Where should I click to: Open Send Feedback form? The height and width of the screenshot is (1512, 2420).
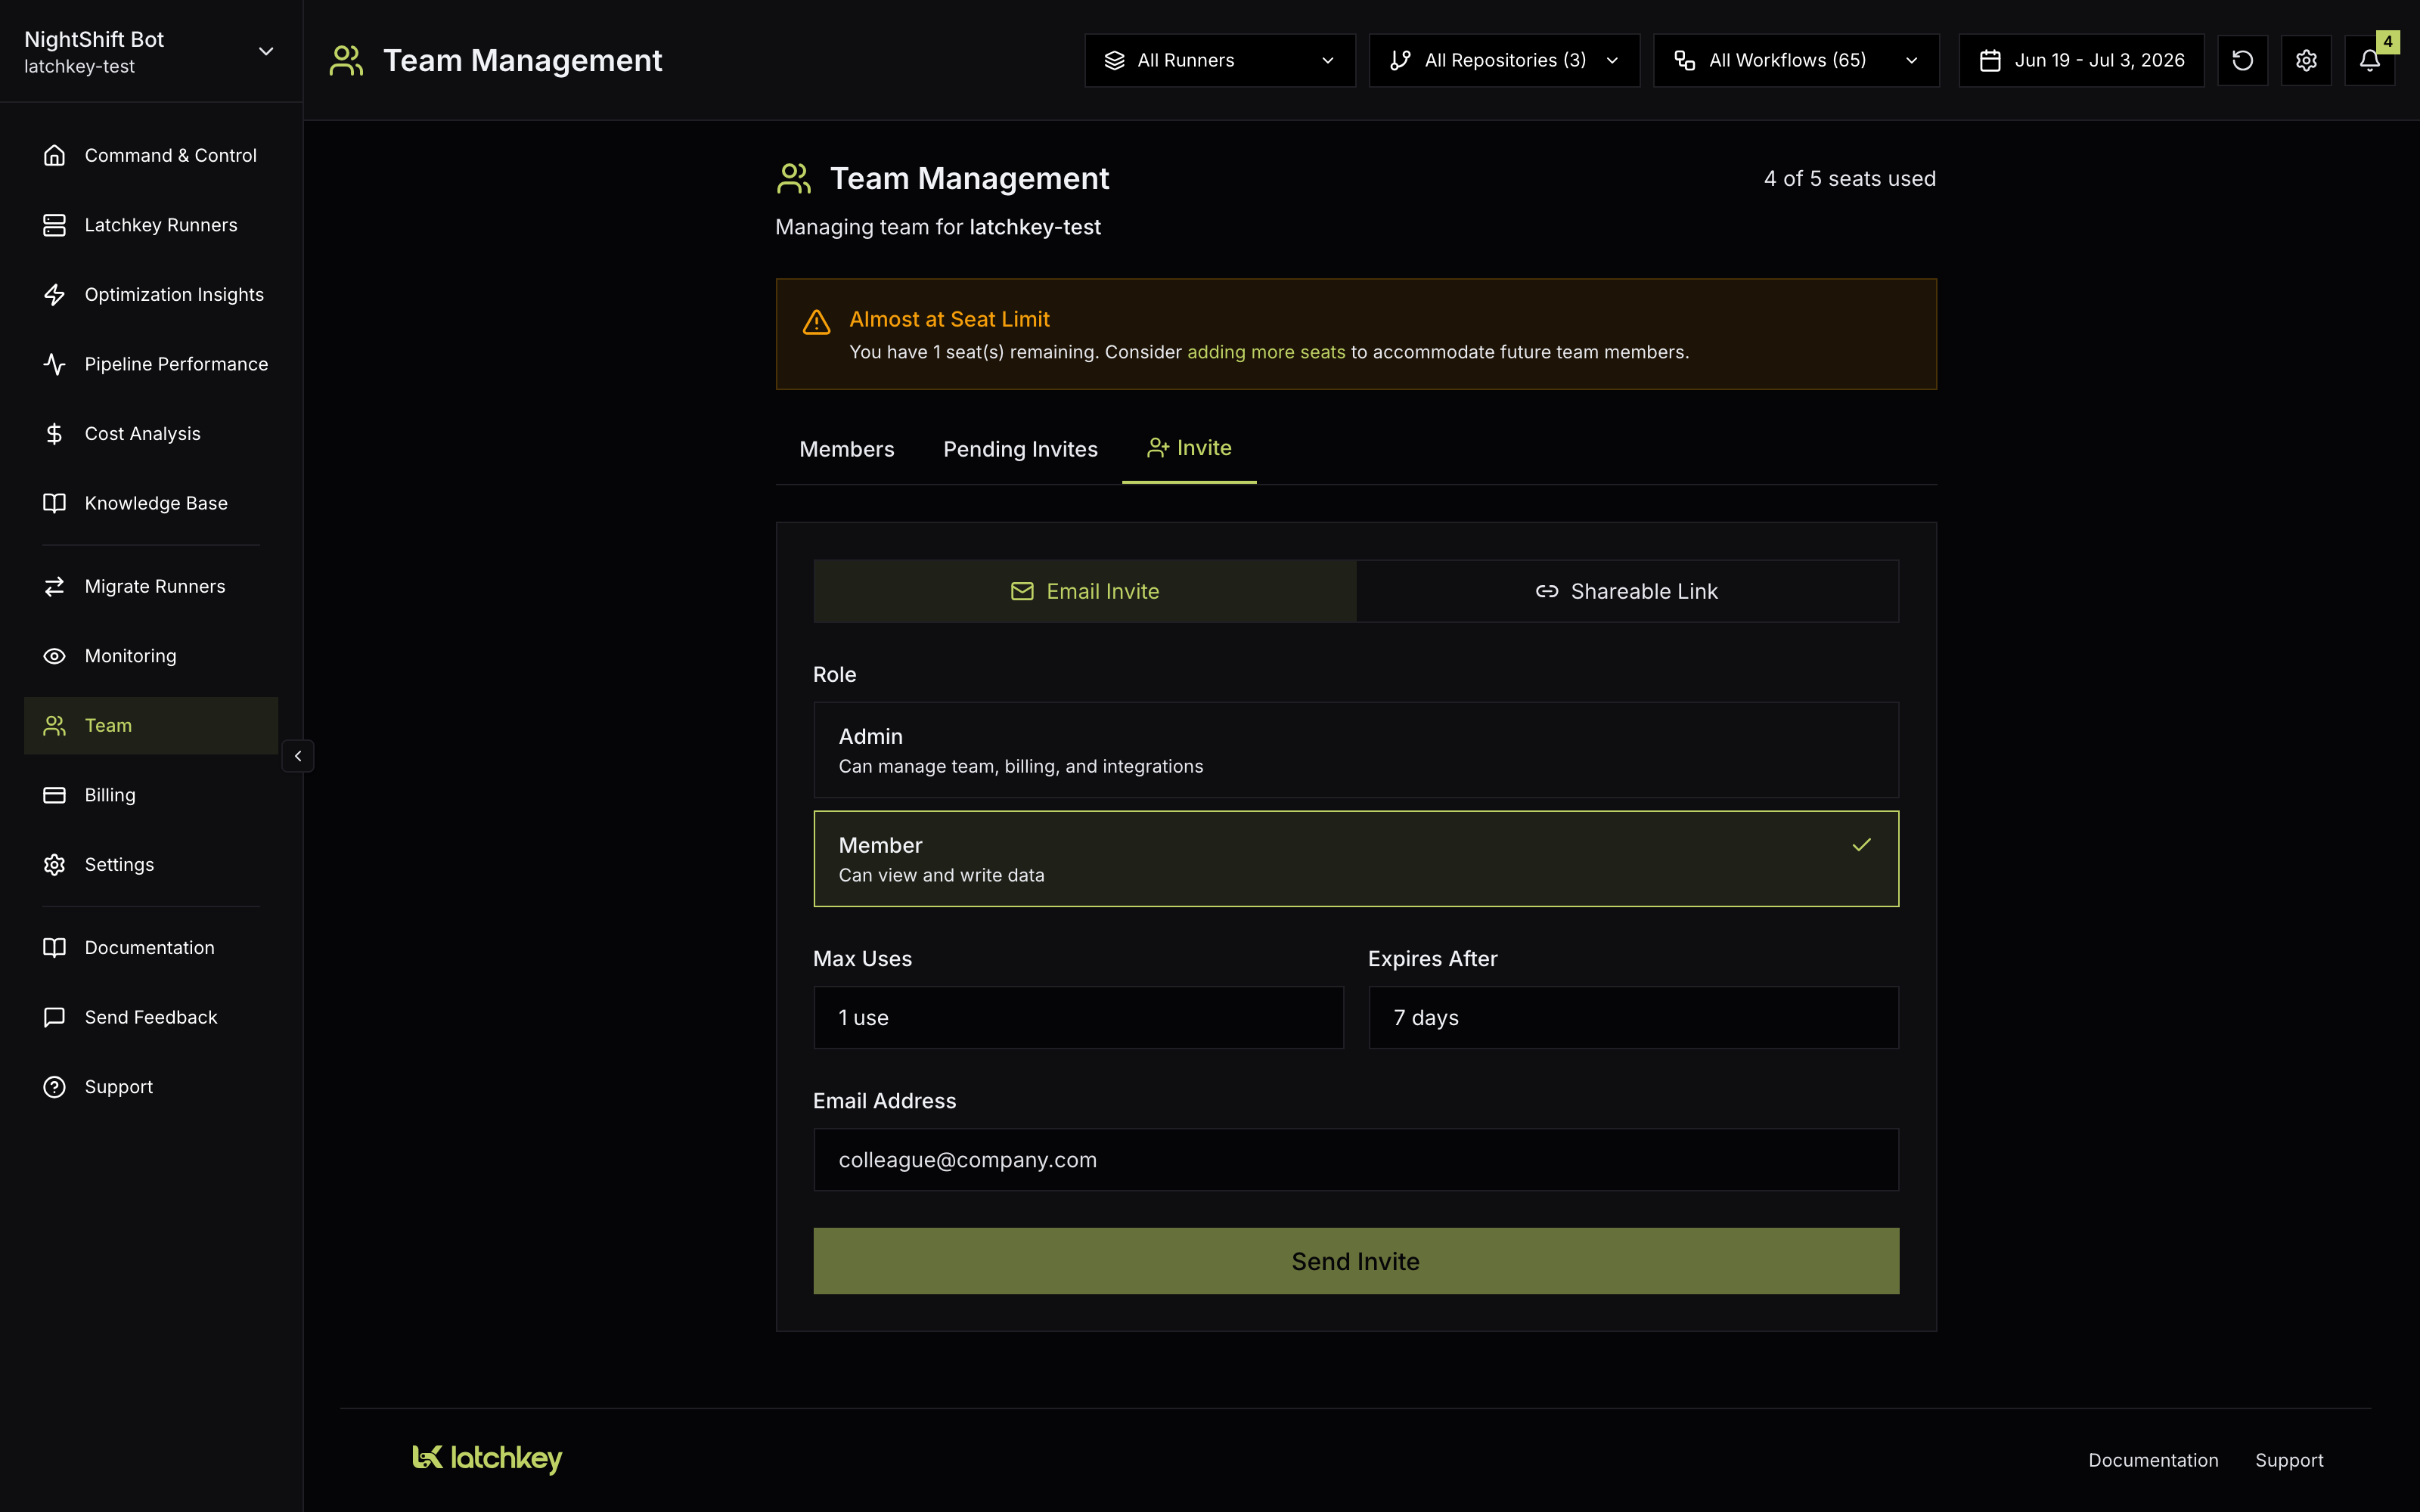pyautogui.click(x=151, y=1017)
